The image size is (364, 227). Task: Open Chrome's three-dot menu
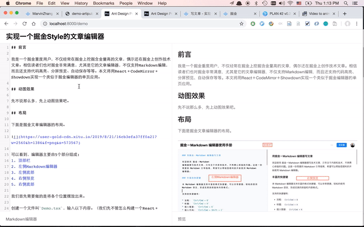[357, 24]
